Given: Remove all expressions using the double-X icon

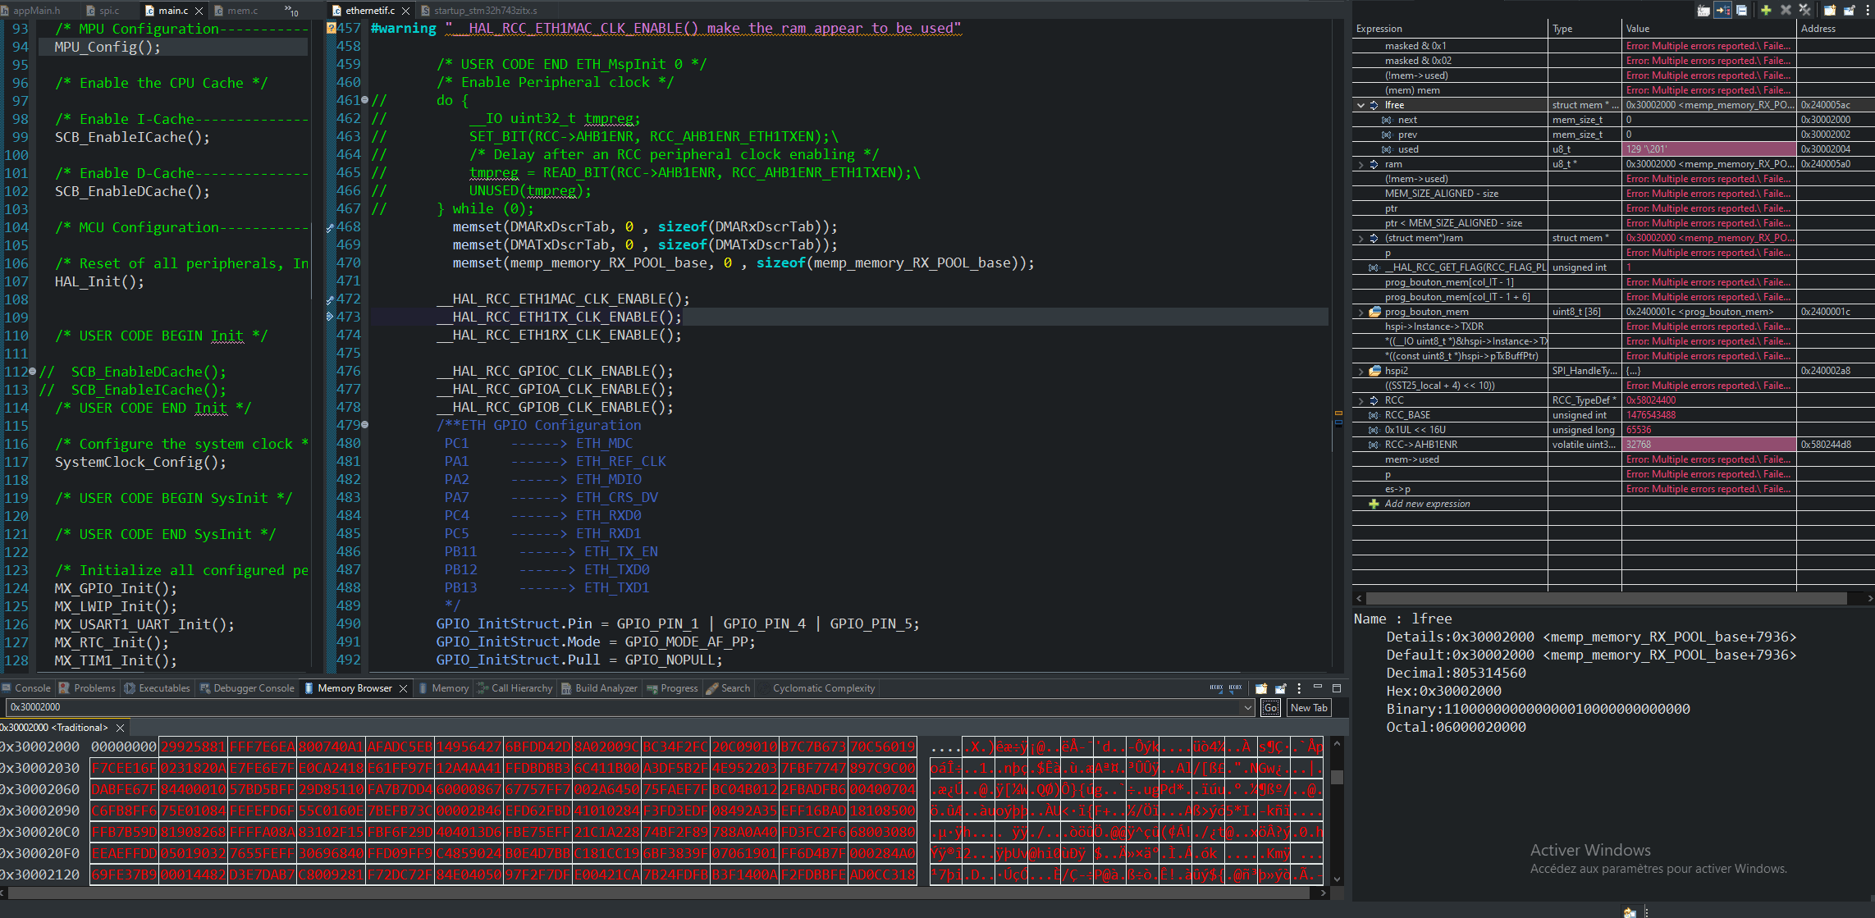Looking at the screenshot, I should (1804, 11).
